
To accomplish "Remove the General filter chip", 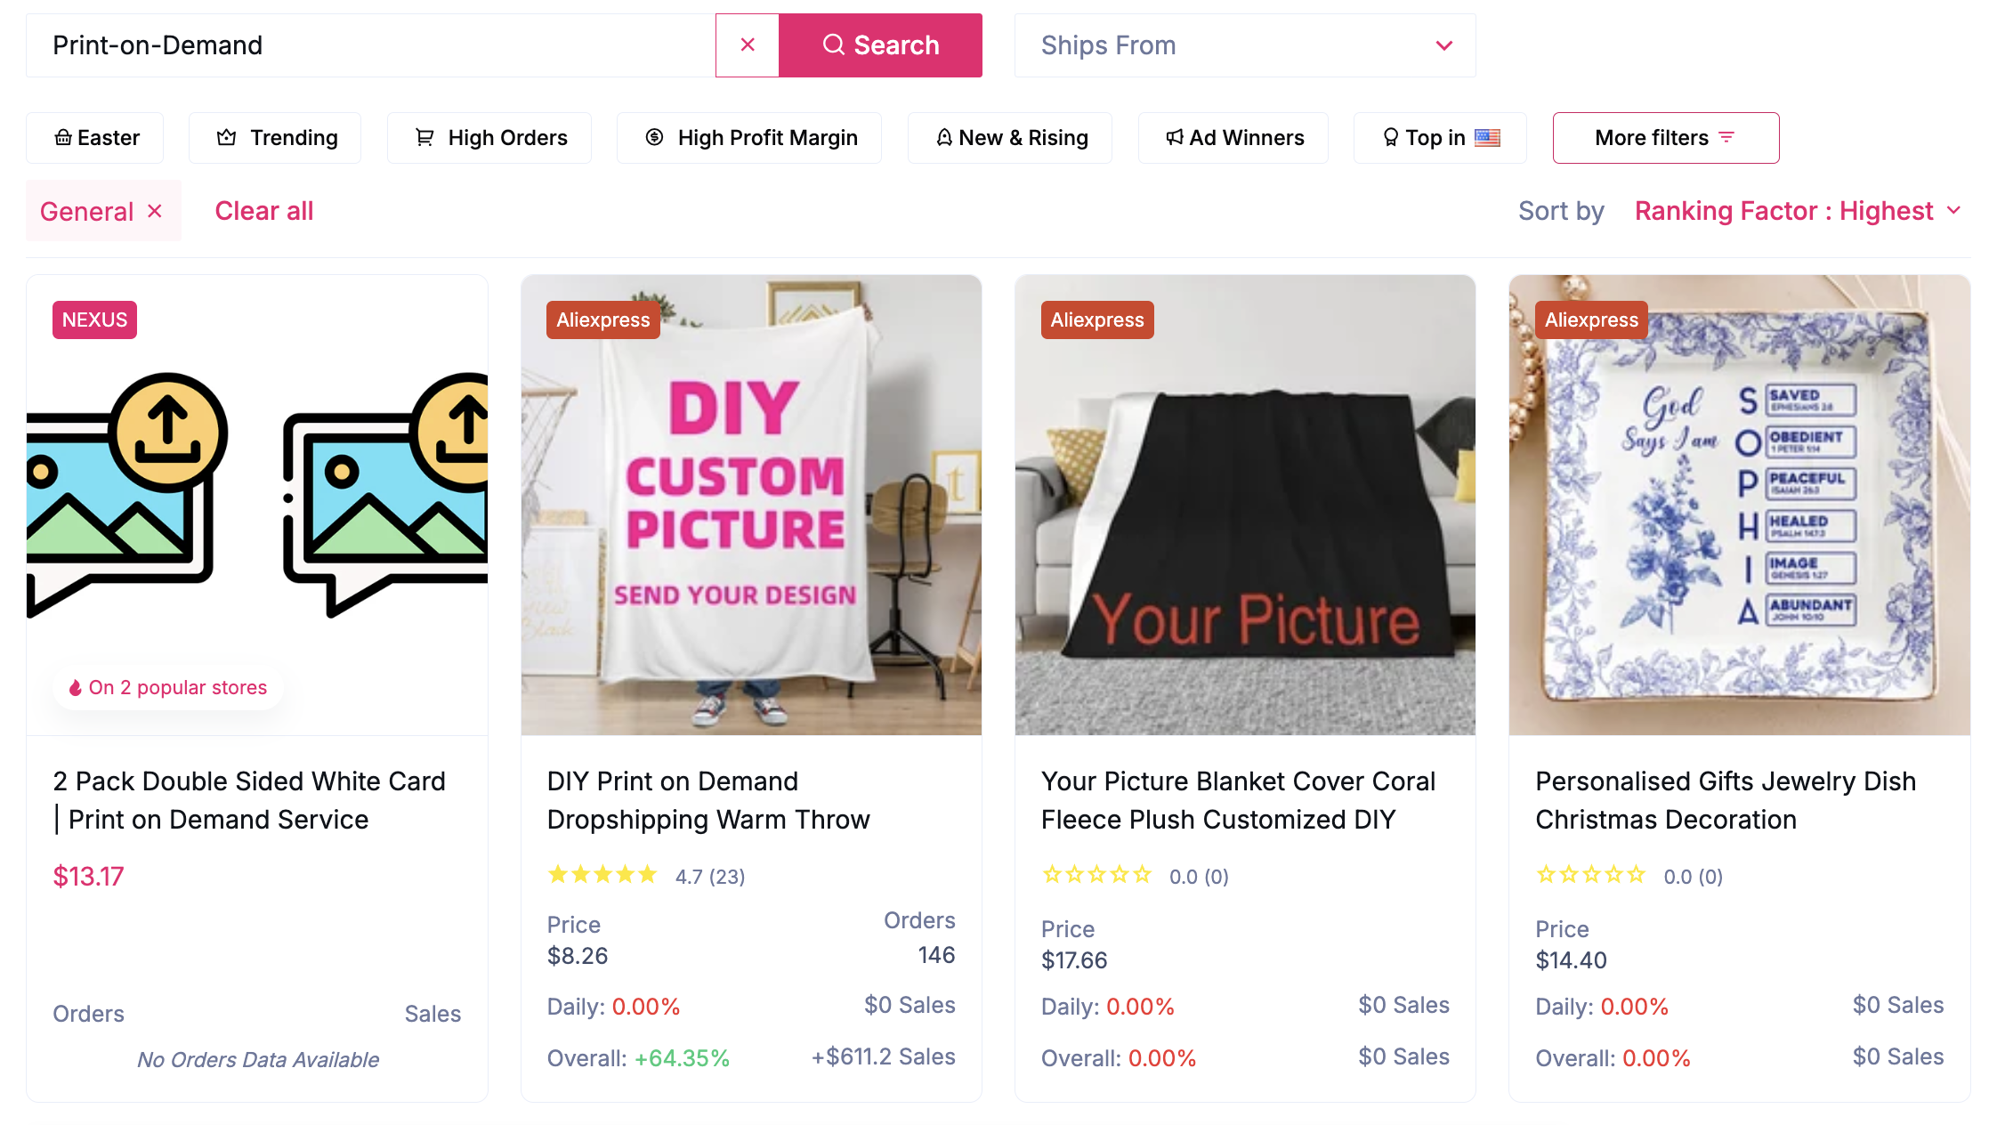I will click(153, 210).
